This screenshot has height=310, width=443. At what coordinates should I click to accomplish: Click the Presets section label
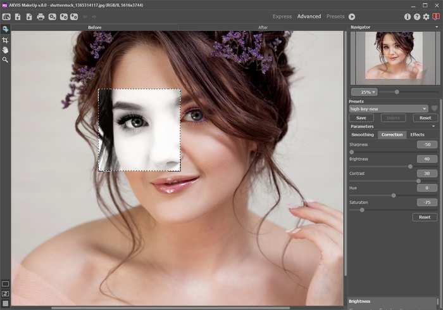click(356, 101)
